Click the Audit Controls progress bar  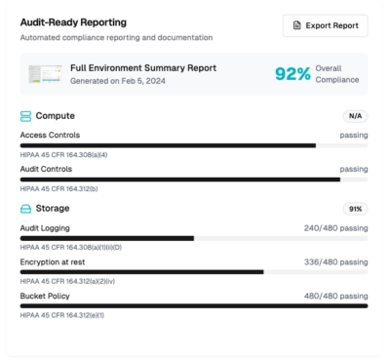(194, 180)
